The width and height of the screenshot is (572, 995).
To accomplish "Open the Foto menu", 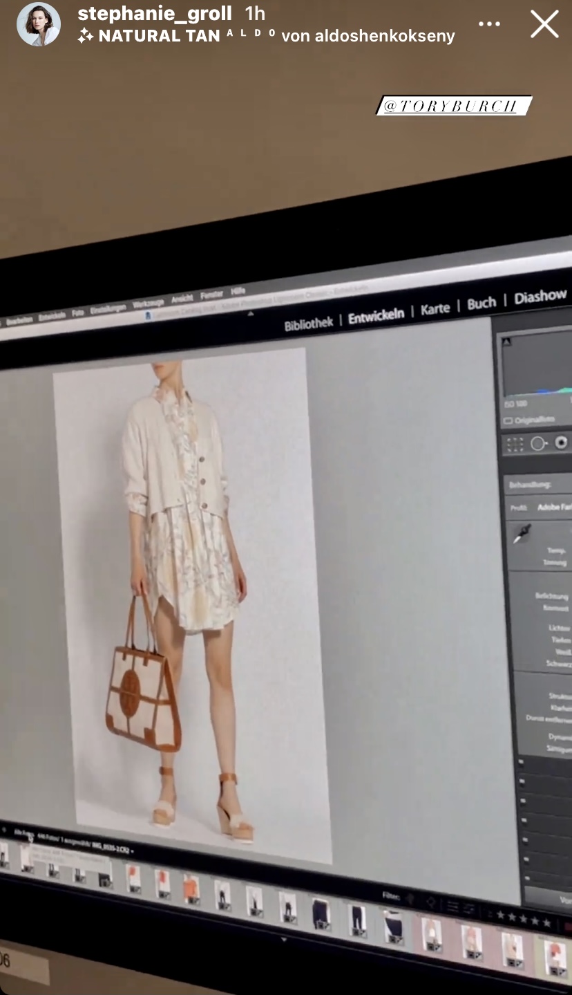I will 77,314.
